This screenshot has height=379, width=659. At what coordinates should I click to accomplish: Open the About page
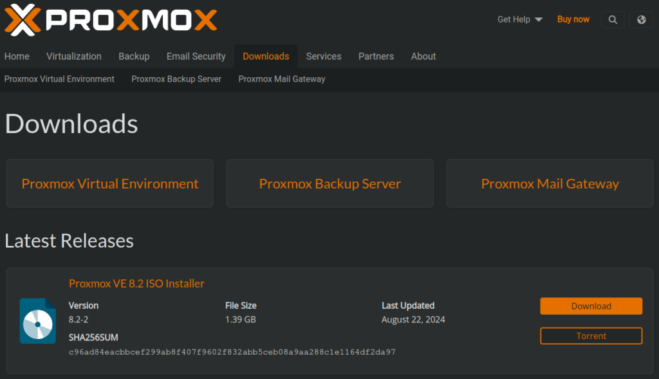coord(423,56)
